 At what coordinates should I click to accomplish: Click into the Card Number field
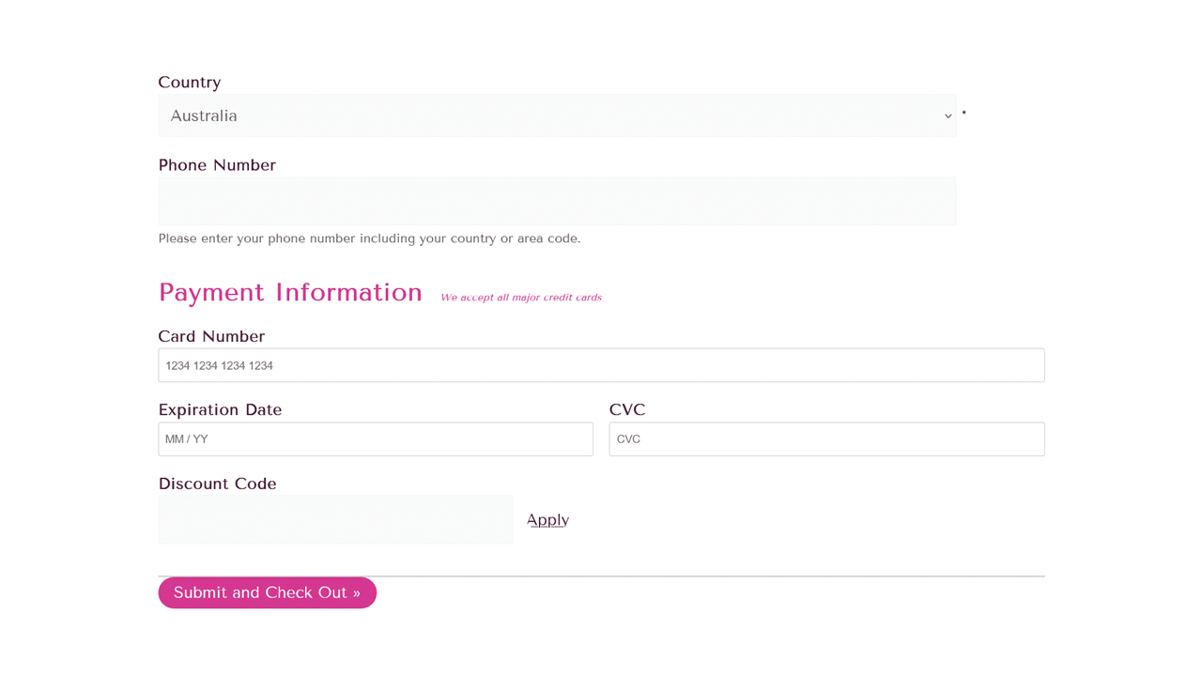tap(601, 365)
